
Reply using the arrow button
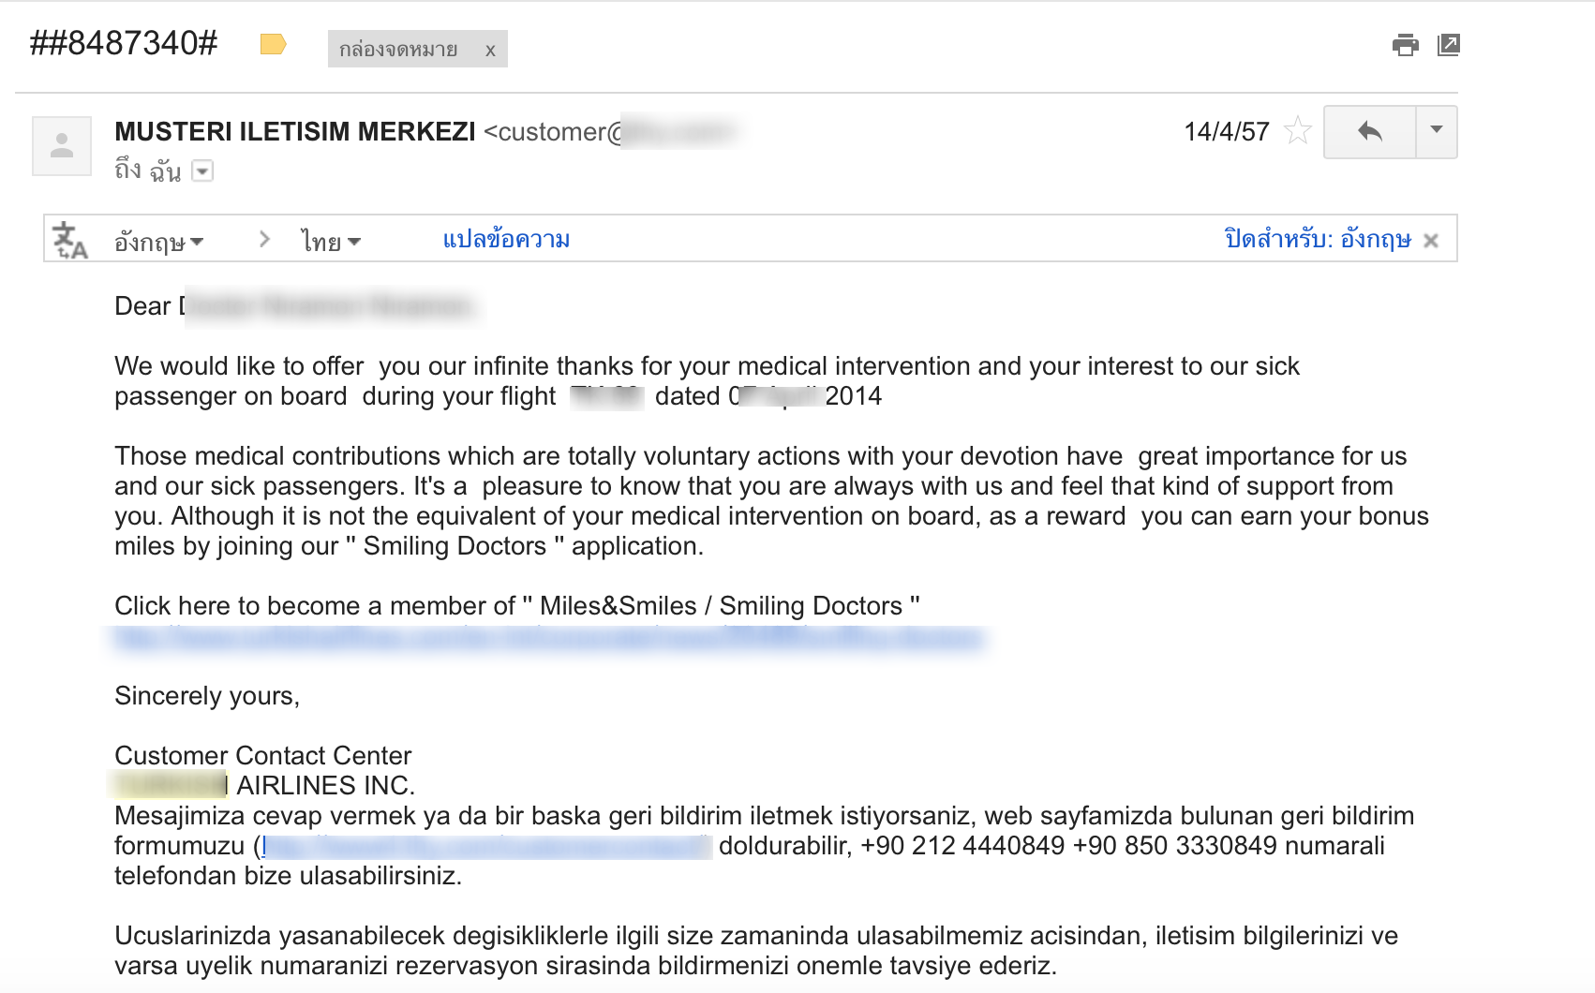tap(1369, 131)
